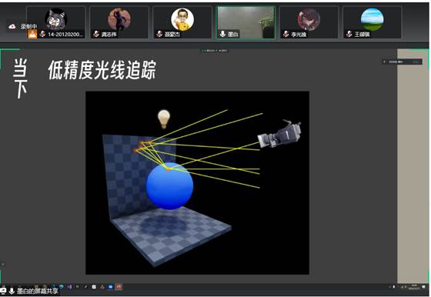431x297 pixels.
Task: Click the 录制中 recording status label
Action: [28, 26]
